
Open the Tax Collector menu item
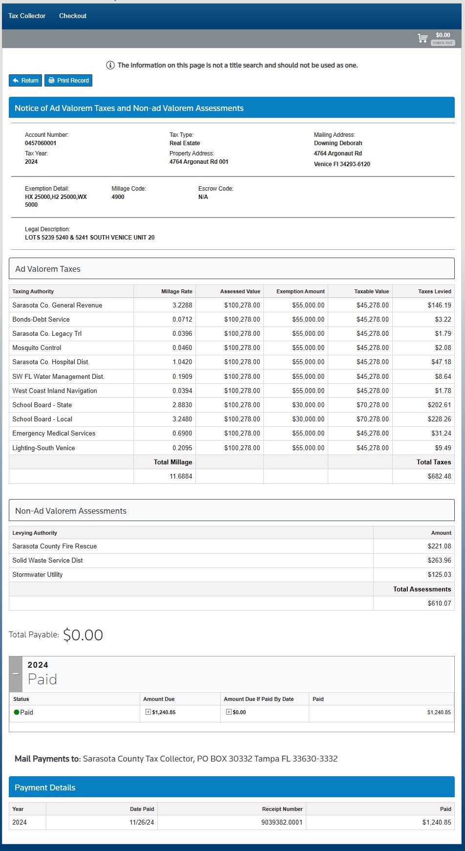coord(27,16)
